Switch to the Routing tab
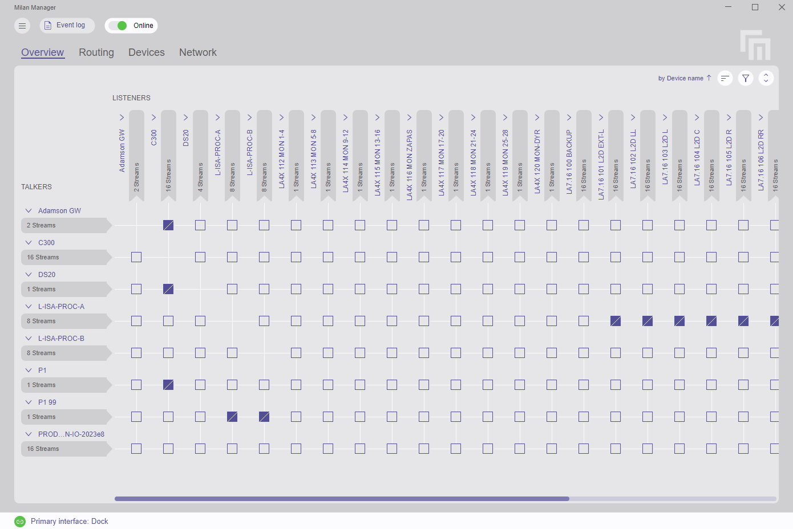Screen dimensions: 793x529 (96, 52)
